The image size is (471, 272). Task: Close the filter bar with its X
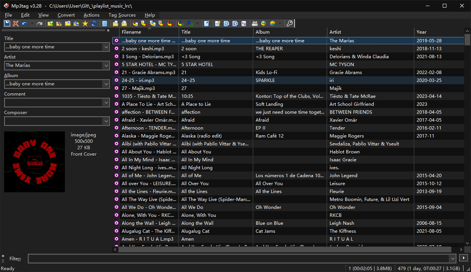(x=3, y=256)
